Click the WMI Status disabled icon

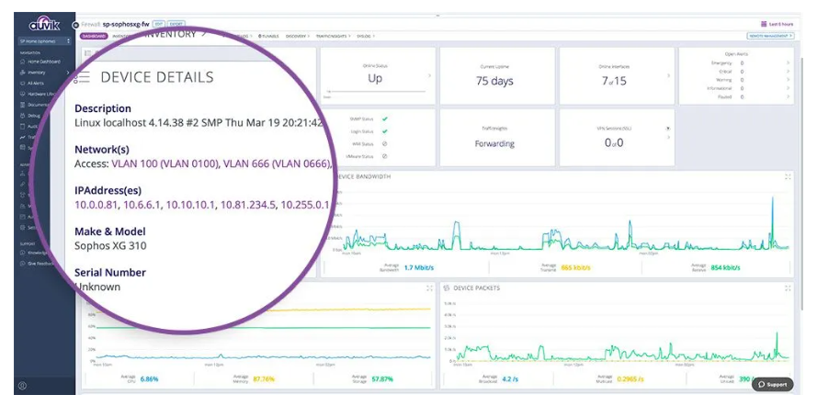click(x=384, y=143)
